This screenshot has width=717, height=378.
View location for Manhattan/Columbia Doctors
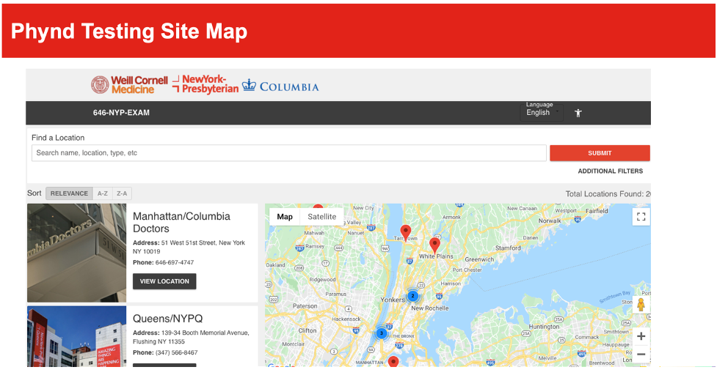(x=164, y=281)
